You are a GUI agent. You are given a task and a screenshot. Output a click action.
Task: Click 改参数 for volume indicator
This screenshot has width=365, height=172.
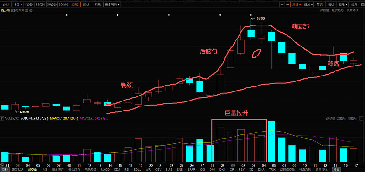[330, 118]
